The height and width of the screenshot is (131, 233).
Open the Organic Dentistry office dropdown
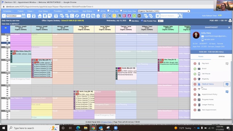click(164, 11)
